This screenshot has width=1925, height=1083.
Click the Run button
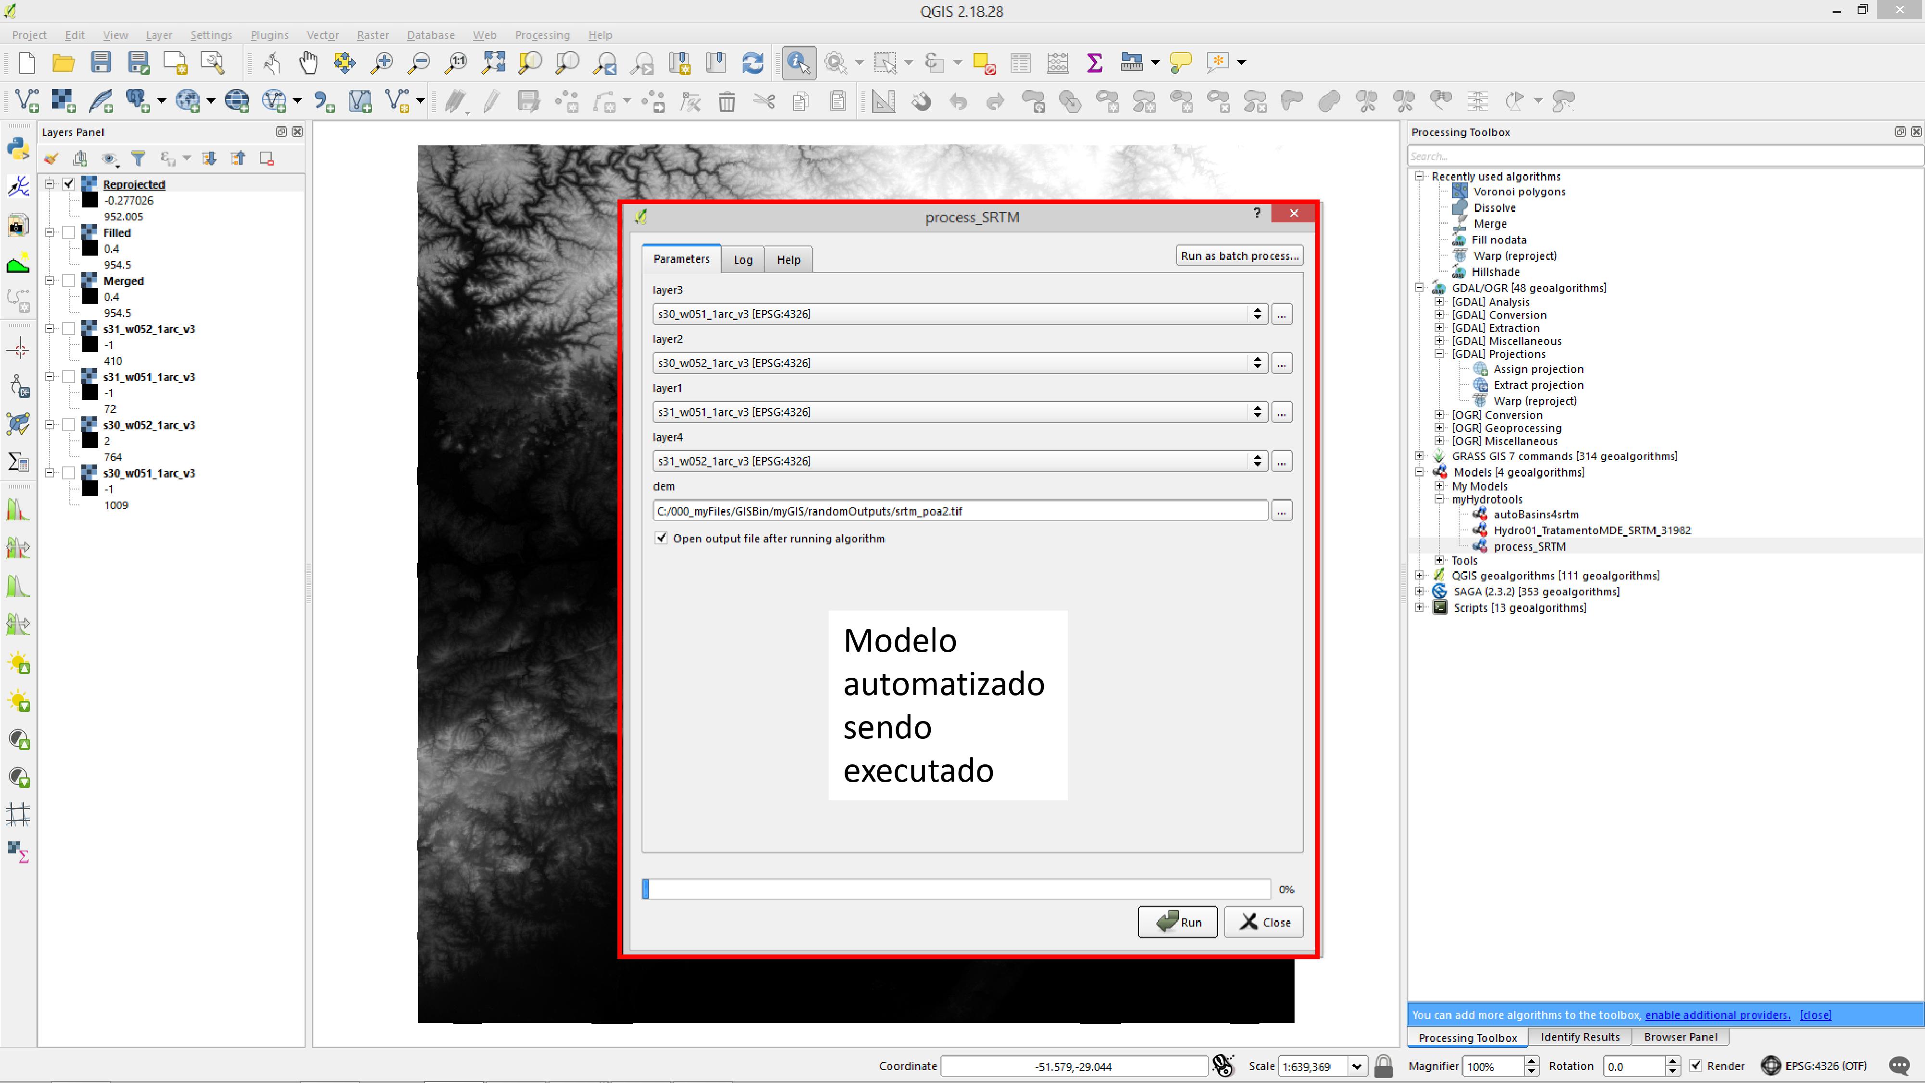pos(1178,922)
